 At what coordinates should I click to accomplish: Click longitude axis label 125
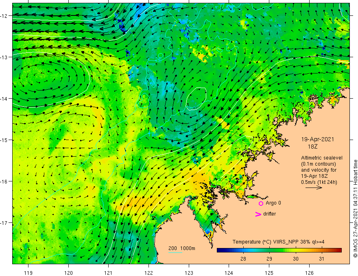(269, 273)
